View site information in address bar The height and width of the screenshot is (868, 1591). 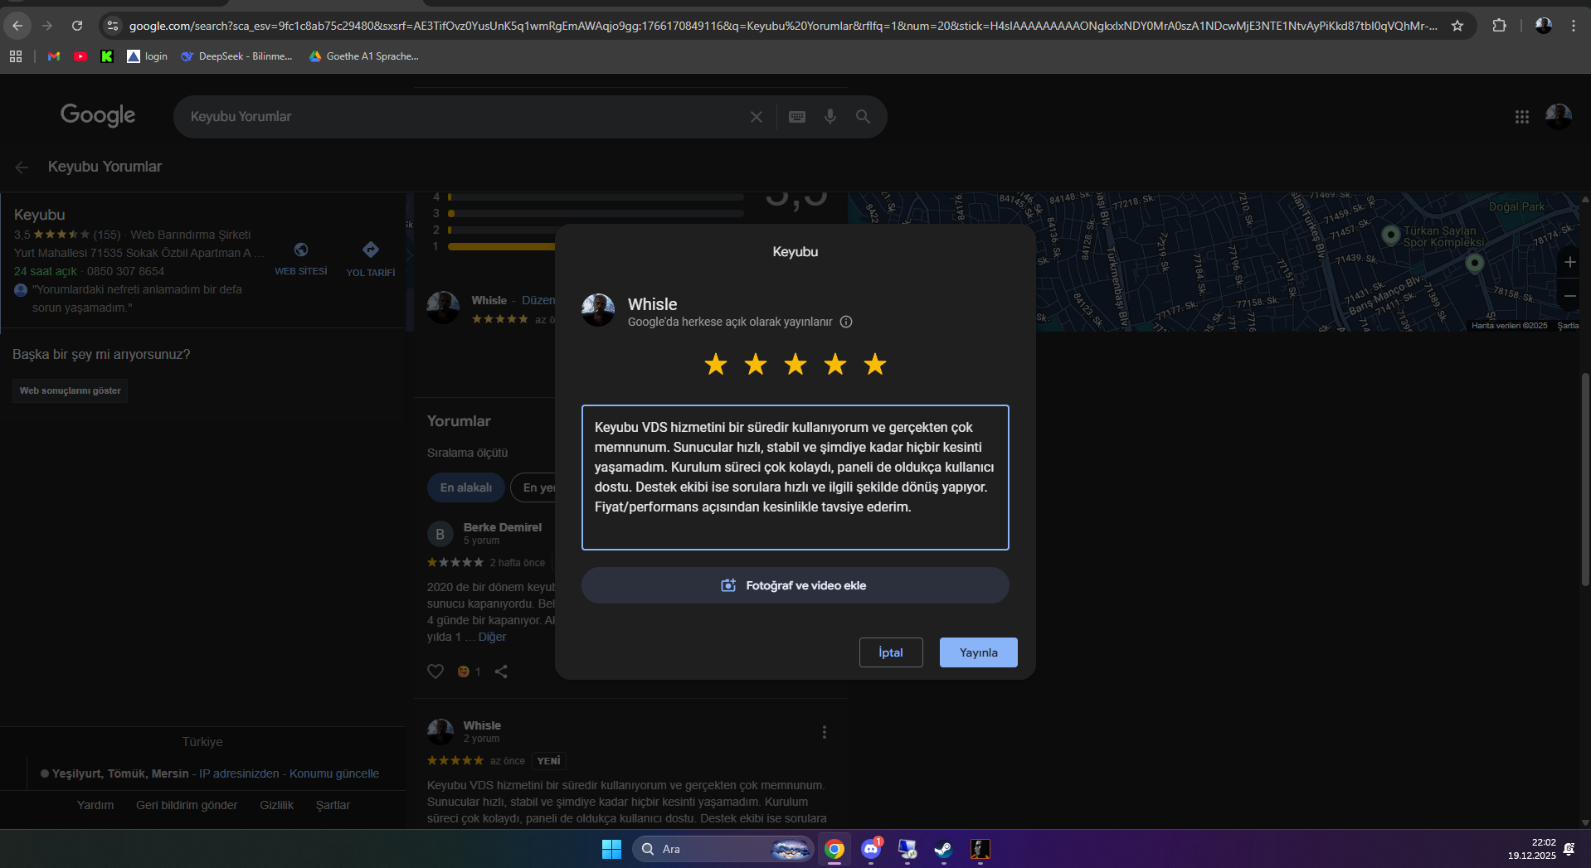tap(112, 26)
